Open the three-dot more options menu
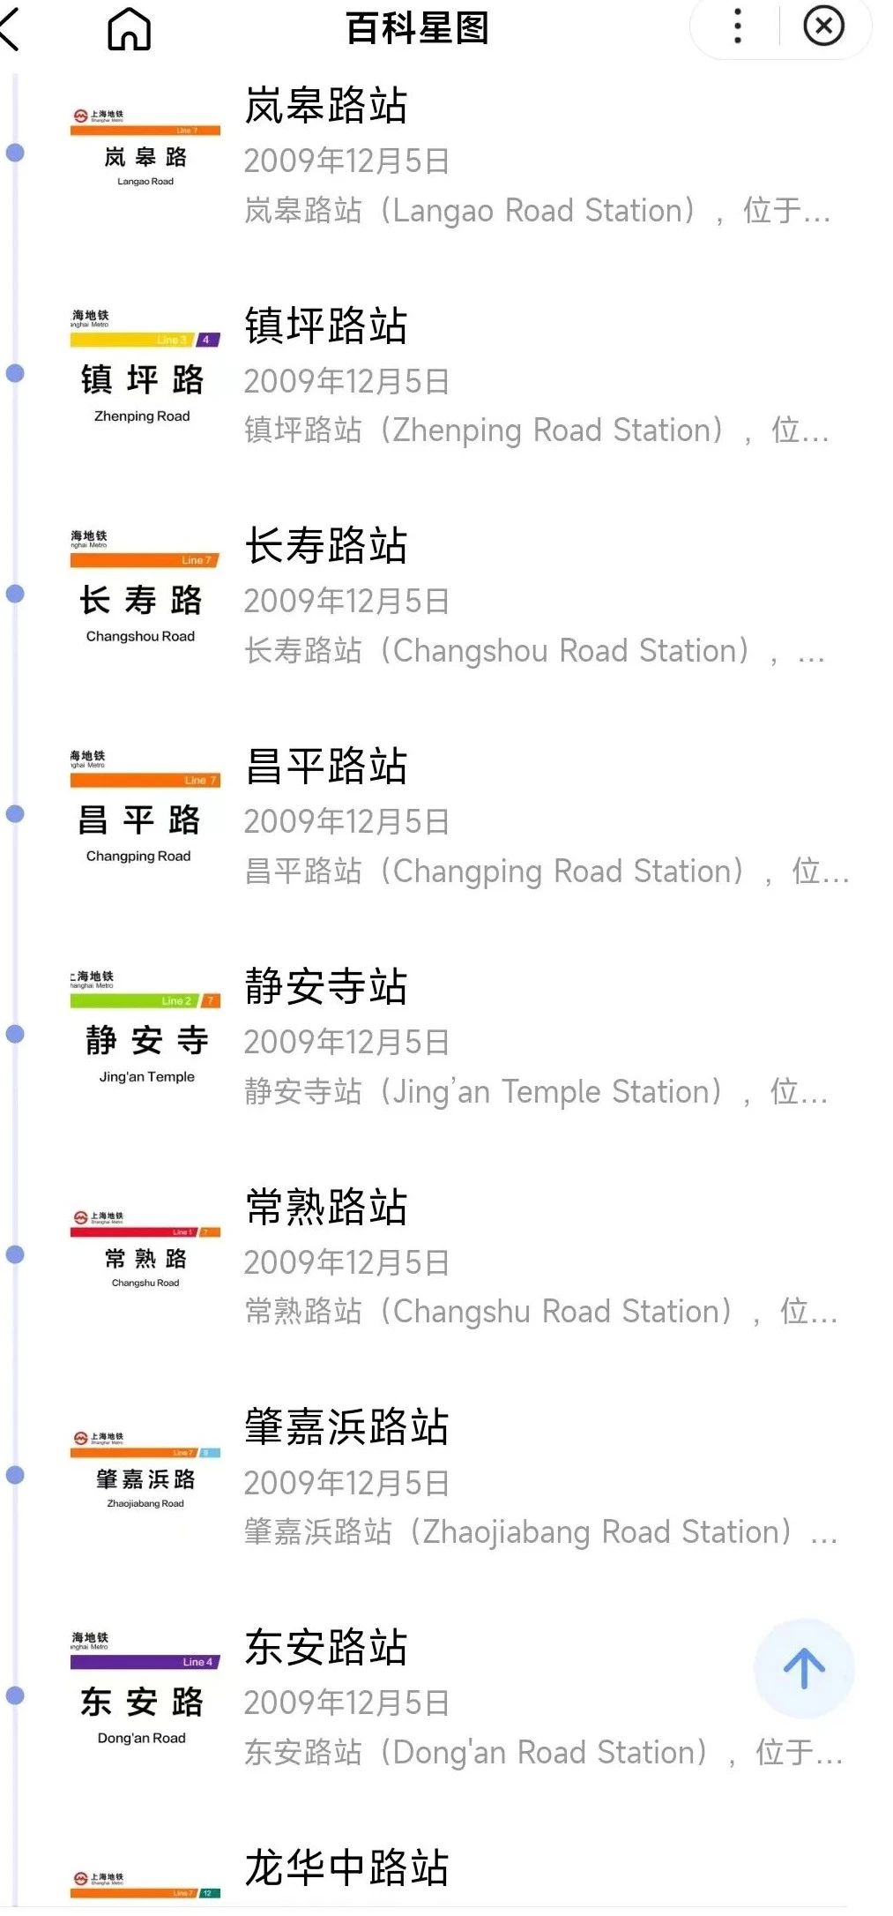The image size is (893, 1916). 738,26
